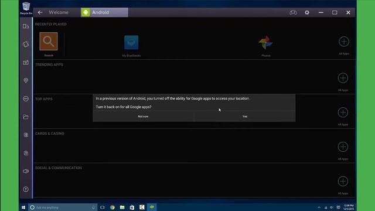The width and height of the screenshot is (375, 211).
Task: Open the Windows Store taskbar icon
Action: pyautogui.click(x=132, y=207)
